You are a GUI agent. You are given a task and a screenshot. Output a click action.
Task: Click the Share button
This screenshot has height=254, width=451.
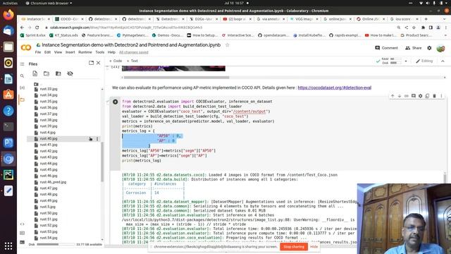[414, 48]
